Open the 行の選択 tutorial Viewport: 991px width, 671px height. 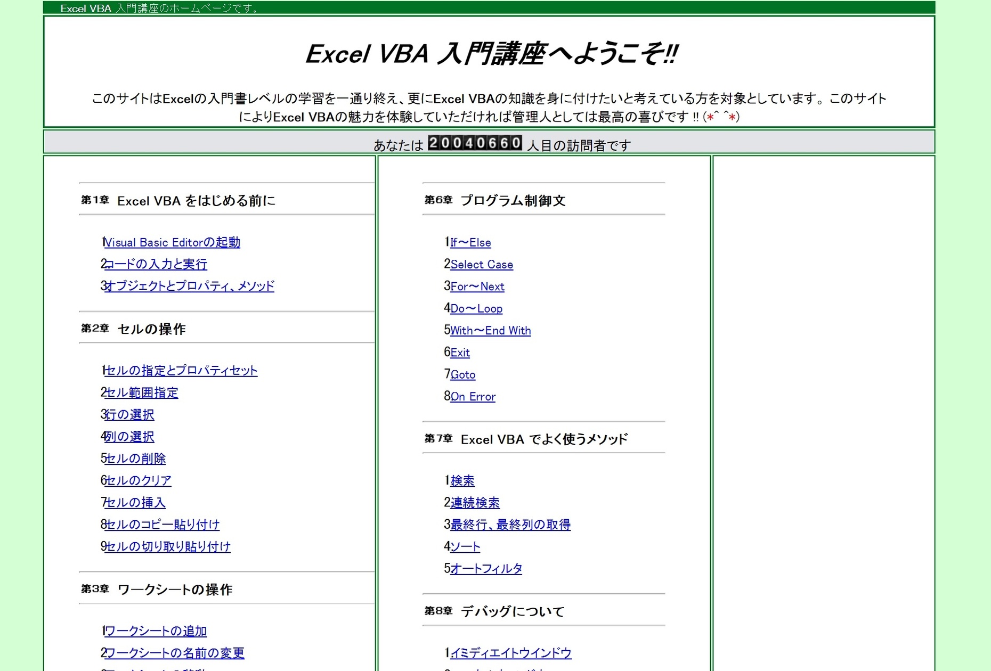pyautogui.click(x=129, y=415)
